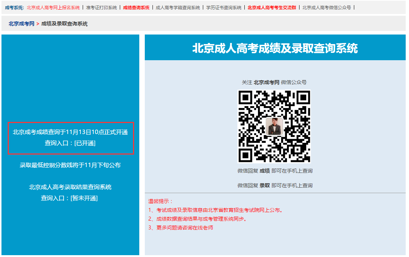Open 学历证书查询系统 link

[224, 8]
